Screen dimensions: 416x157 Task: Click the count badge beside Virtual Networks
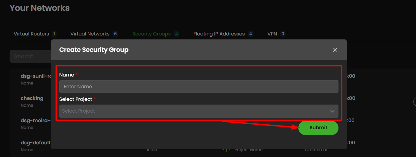(115, 34)
